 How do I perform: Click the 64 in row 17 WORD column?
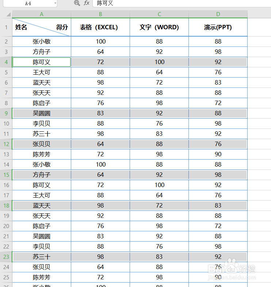click(x=159, y=195)
